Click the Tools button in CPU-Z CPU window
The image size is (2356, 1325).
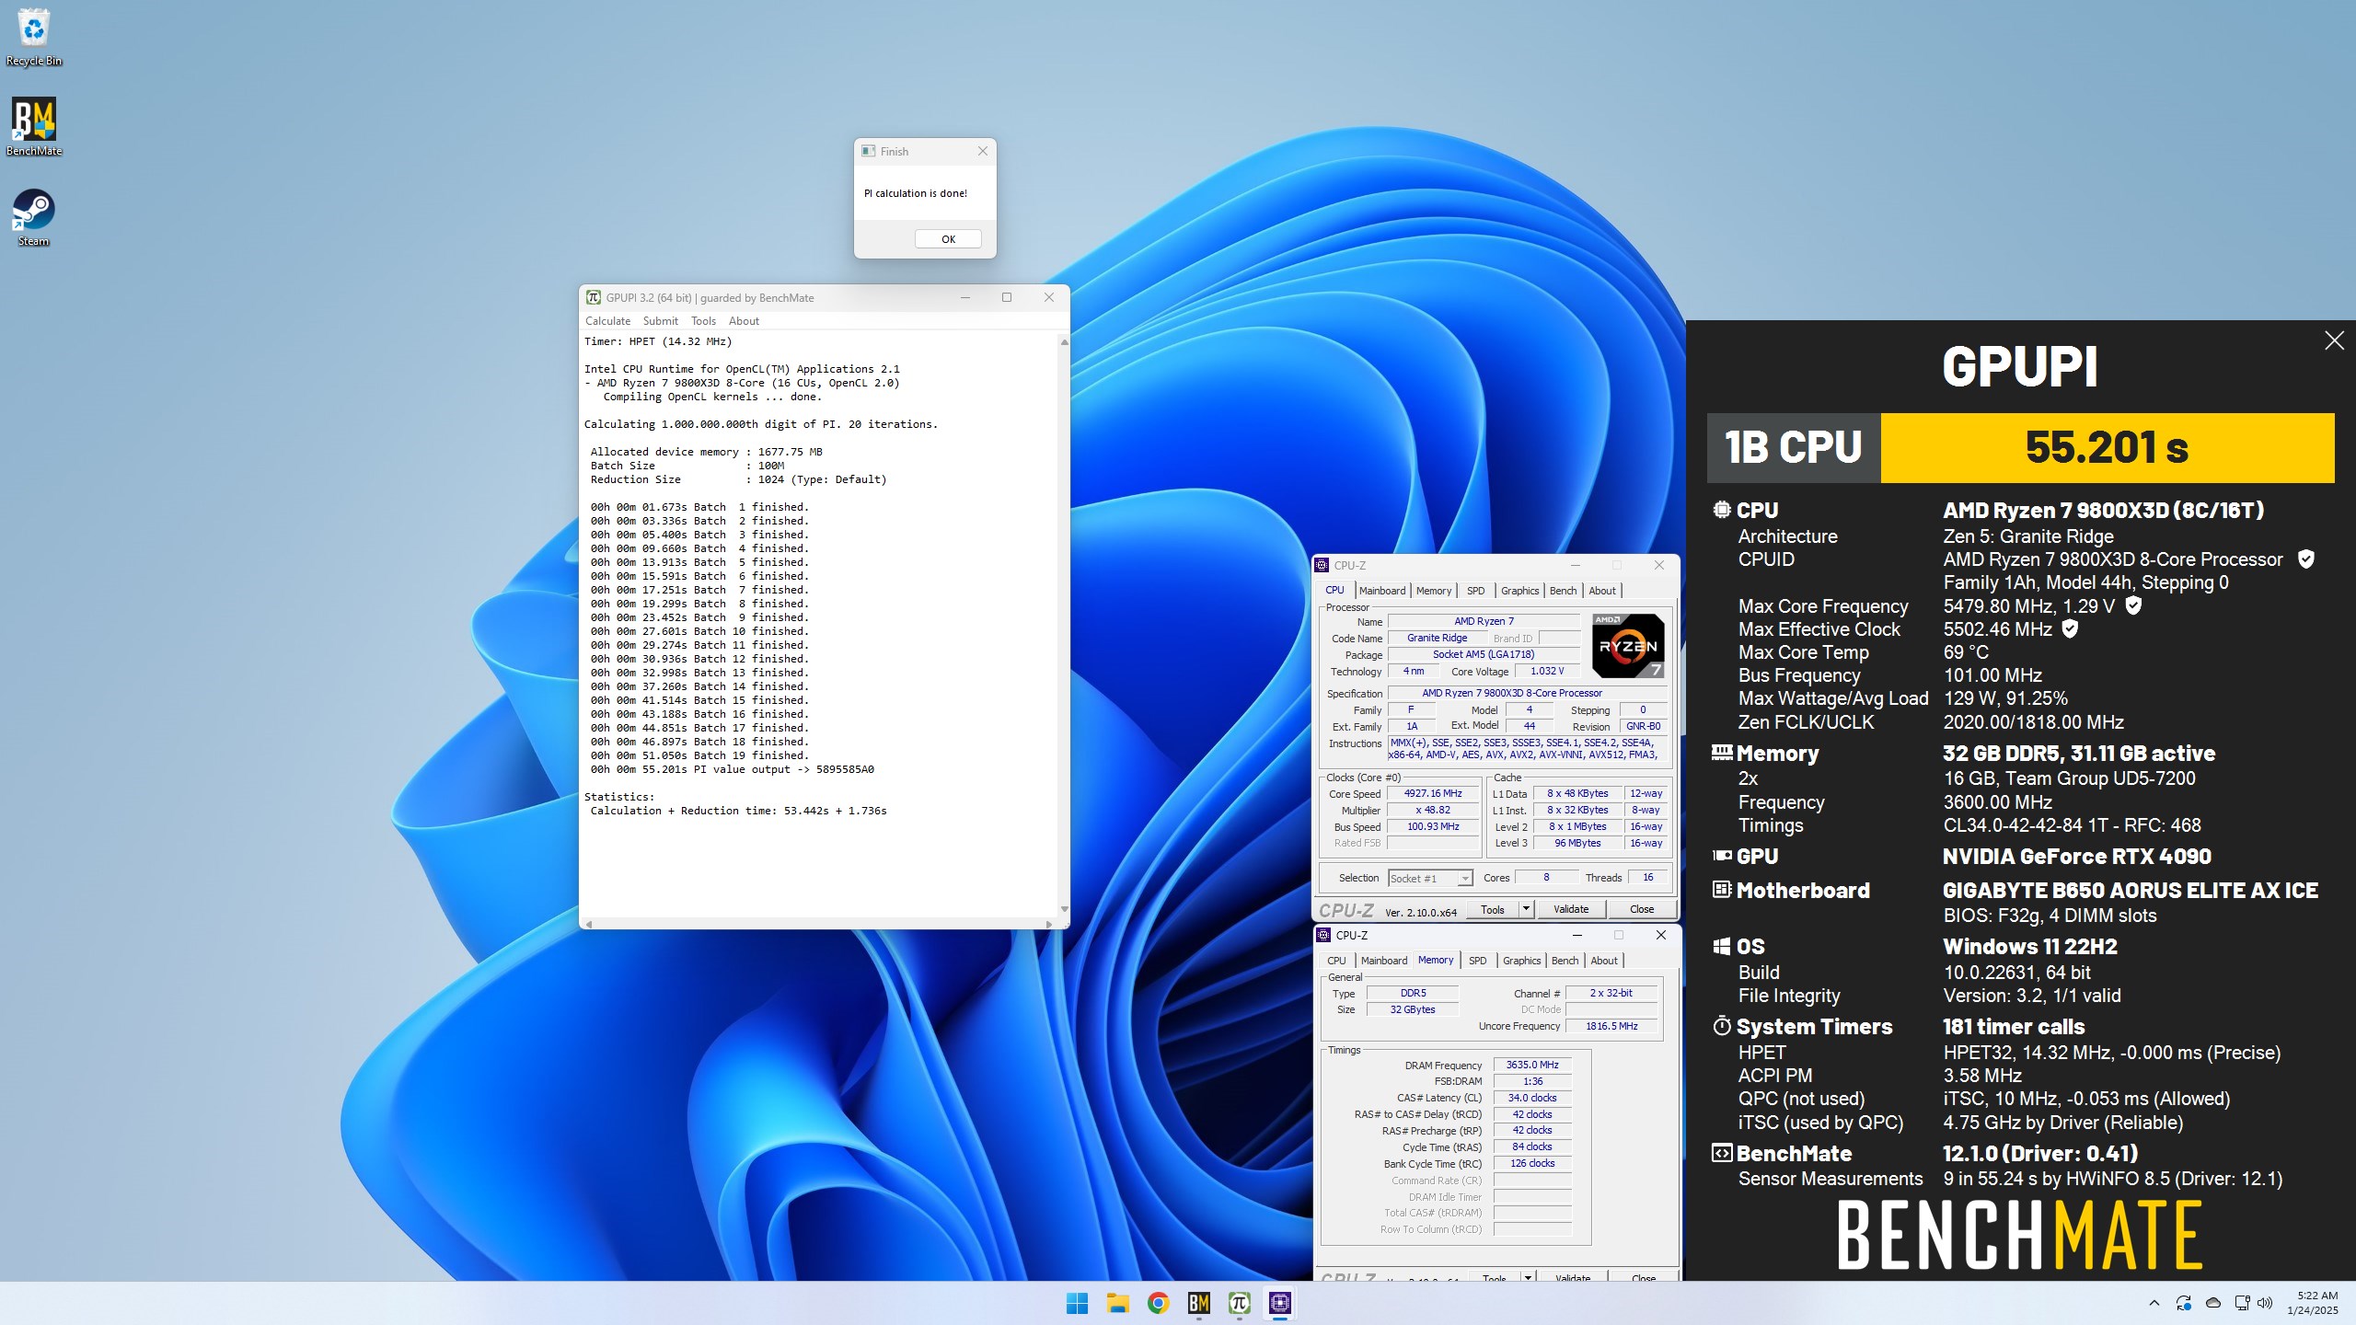pyautogui.click(x=1492, y=909)
